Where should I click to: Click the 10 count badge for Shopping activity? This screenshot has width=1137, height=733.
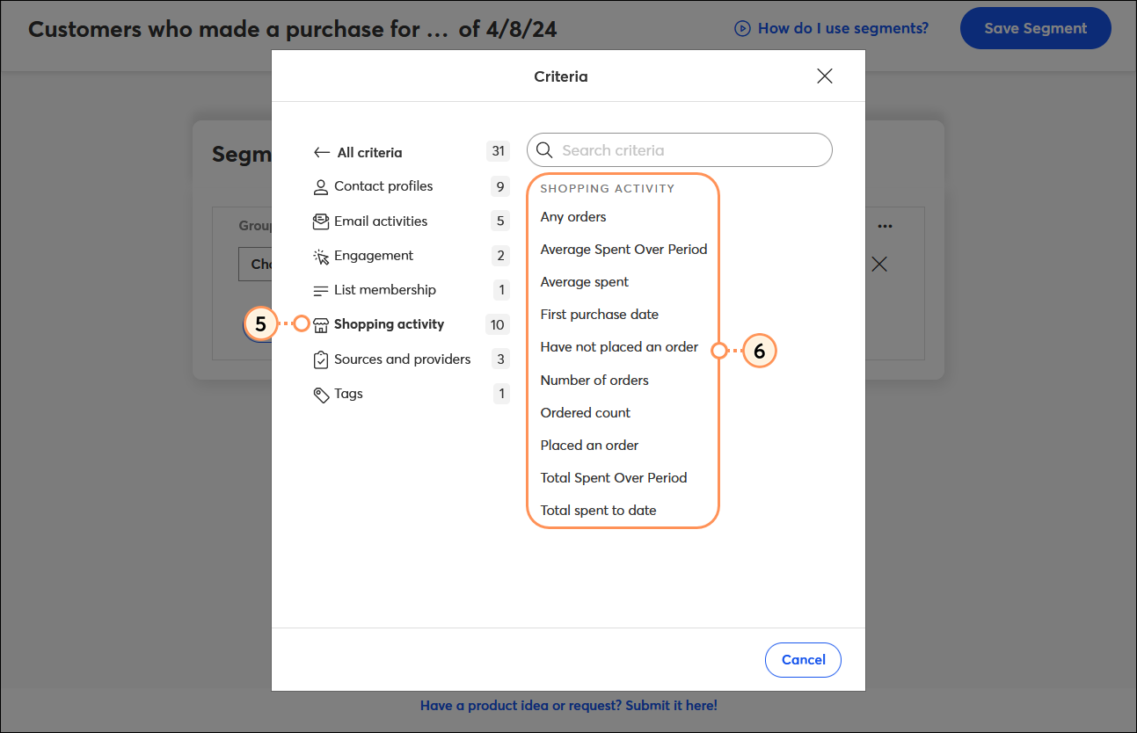tap(498, 325)
